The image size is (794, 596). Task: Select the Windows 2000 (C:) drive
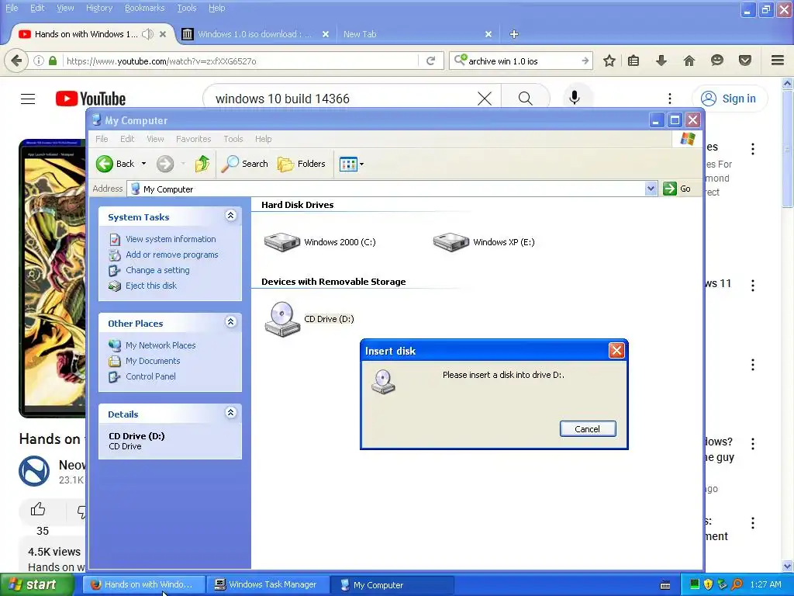click(319, 242)
